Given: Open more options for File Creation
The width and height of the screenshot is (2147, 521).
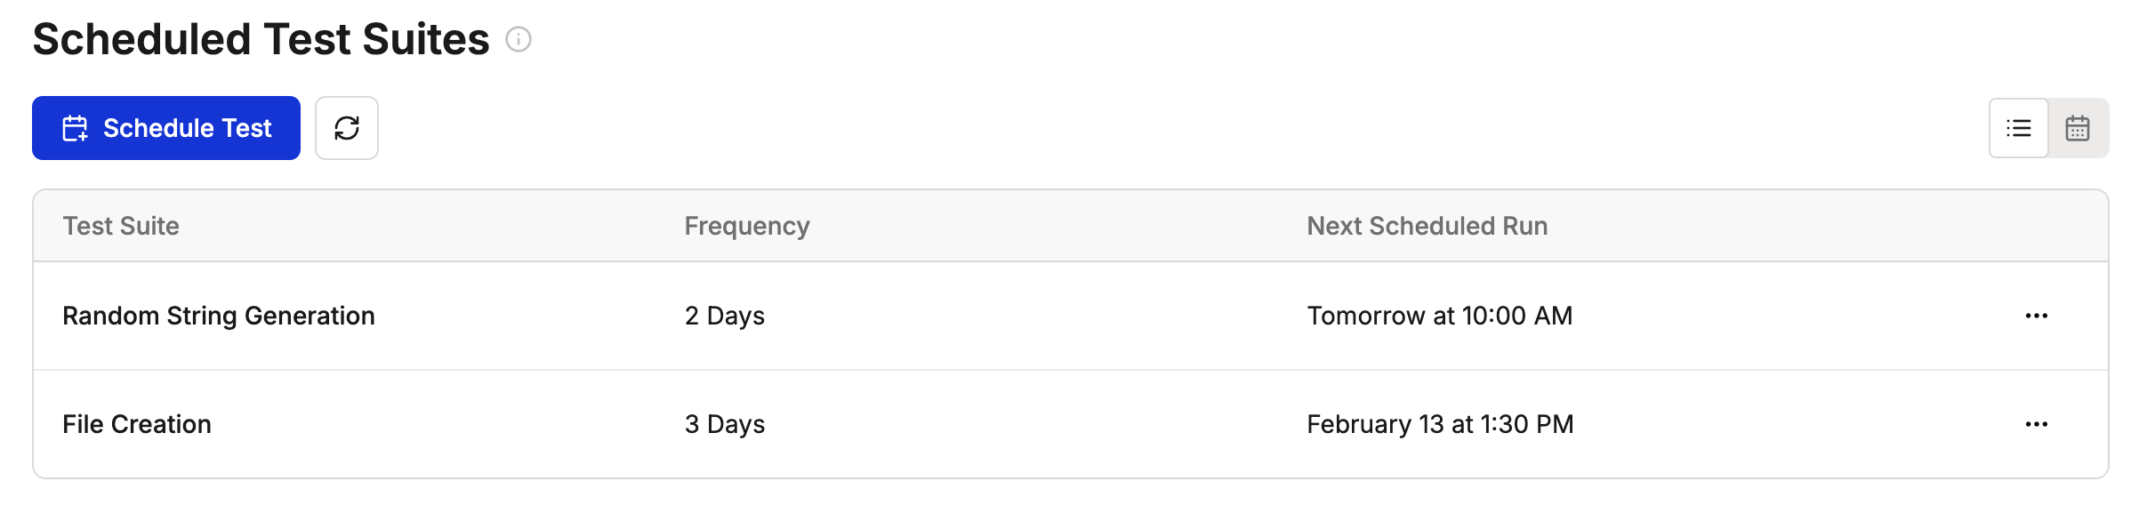Looking at the screenshot, I should (2037, 424).
